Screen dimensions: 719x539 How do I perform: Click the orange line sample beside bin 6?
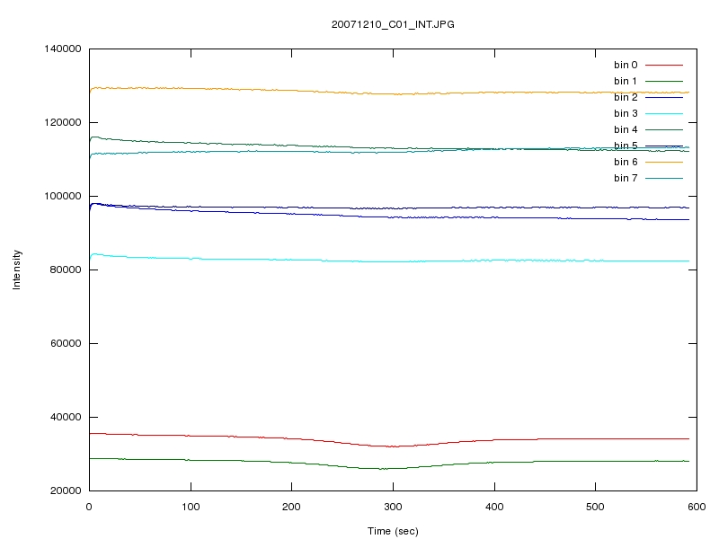point(664,162)
